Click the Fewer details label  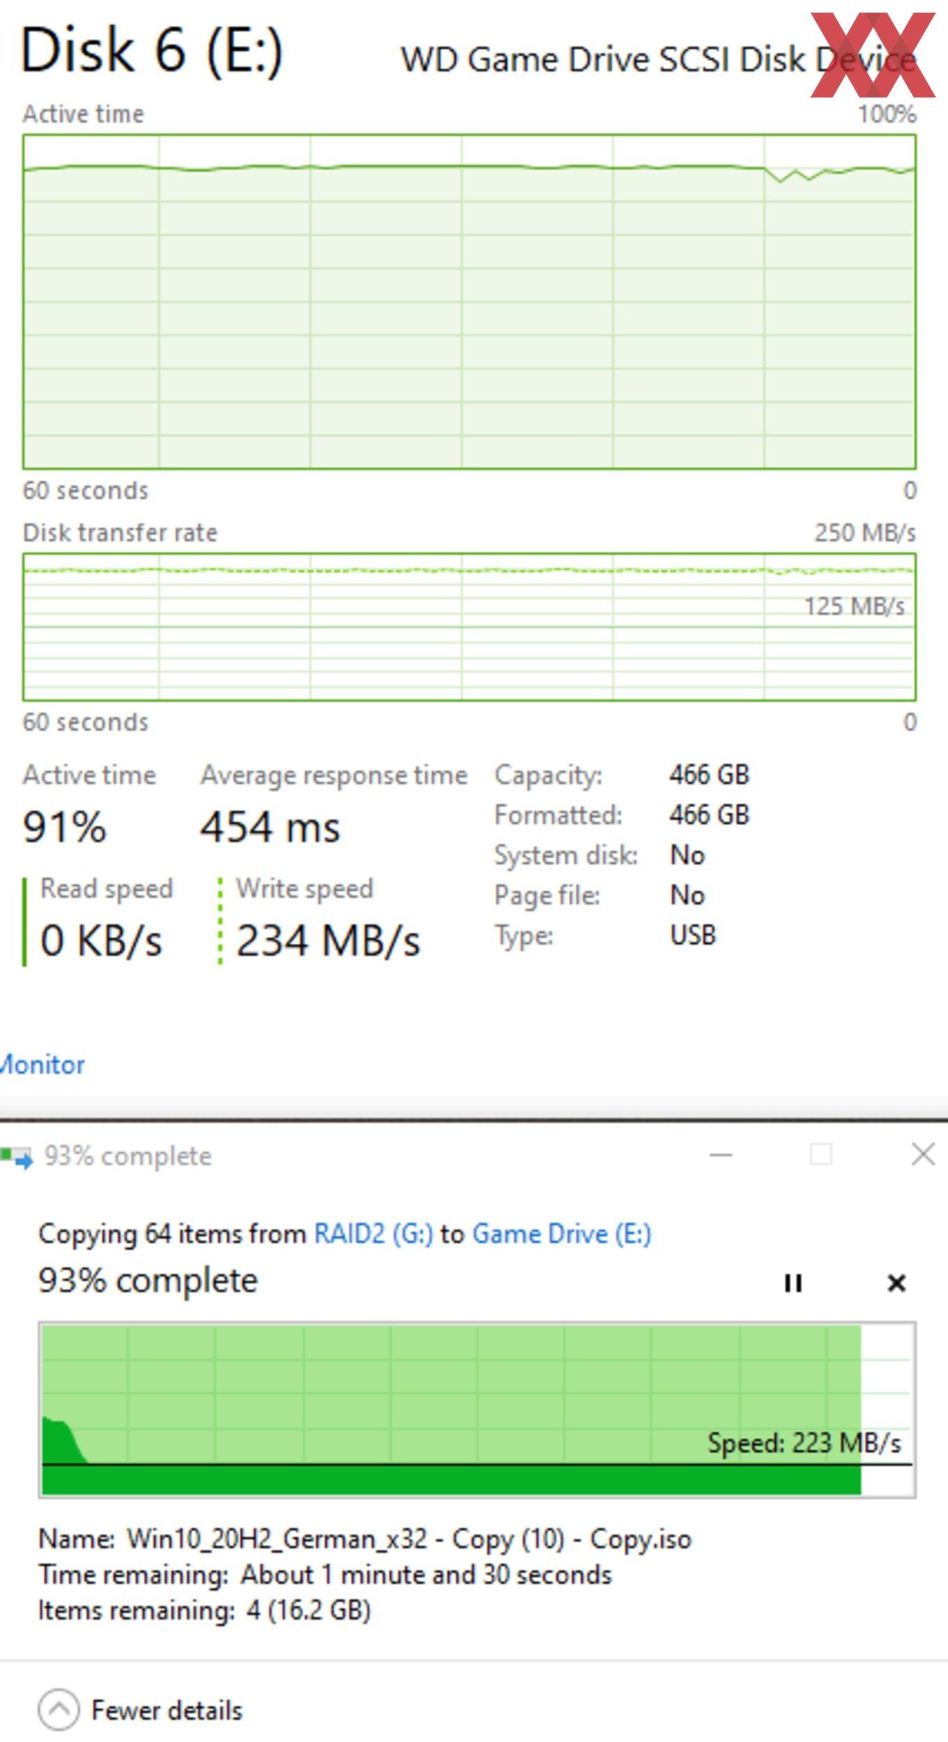coord(167,1711)
